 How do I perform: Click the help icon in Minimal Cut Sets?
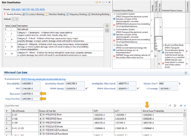point(185,73)
